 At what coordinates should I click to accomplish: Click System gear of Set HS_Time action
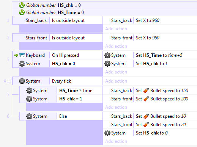107,55
